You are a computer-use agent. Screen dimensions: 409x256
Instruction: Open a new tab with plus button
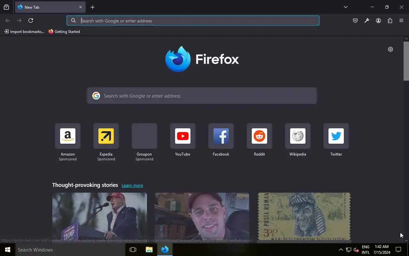point(92,7)
